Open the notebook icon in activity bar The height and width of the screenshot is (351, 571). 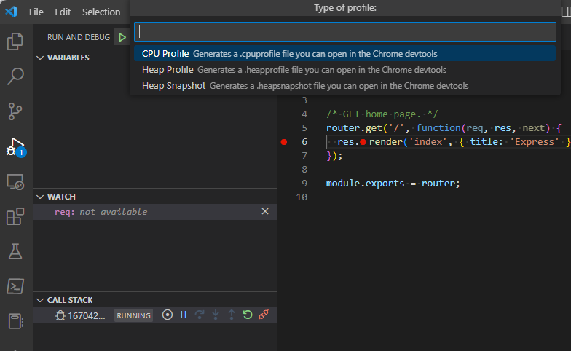(15, 321)
